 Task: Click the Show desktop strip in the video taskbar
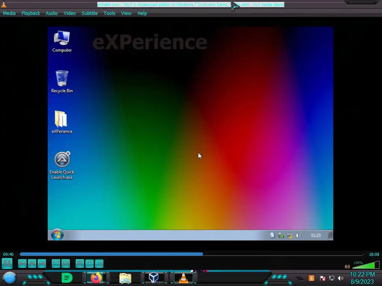click(x=331, y=235)
